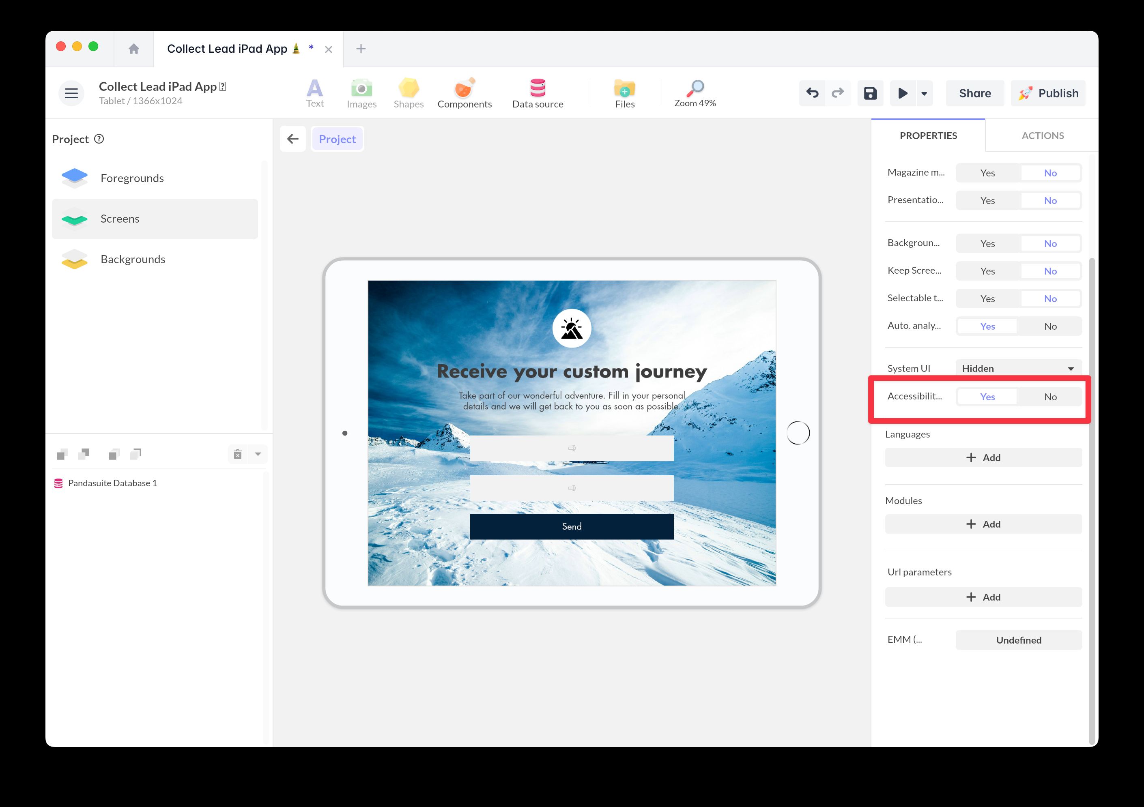This screenshot has height=807, width=1144.
Task: Open the Components library
Action: [464, 92]
